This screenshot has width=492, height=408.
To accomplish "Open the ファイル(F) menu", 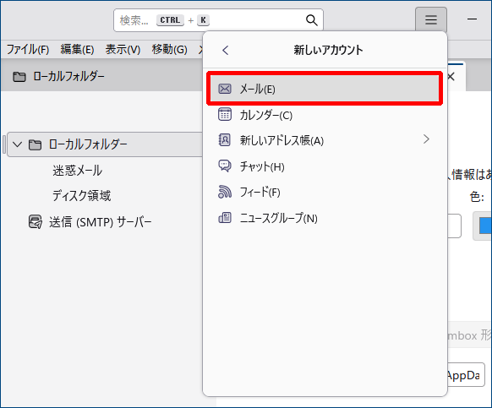I will pyautogui.click(x=28, y=49).
